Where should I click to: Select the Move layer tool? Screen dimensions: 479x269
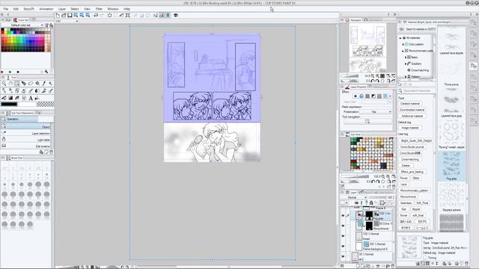pos(24,83)
